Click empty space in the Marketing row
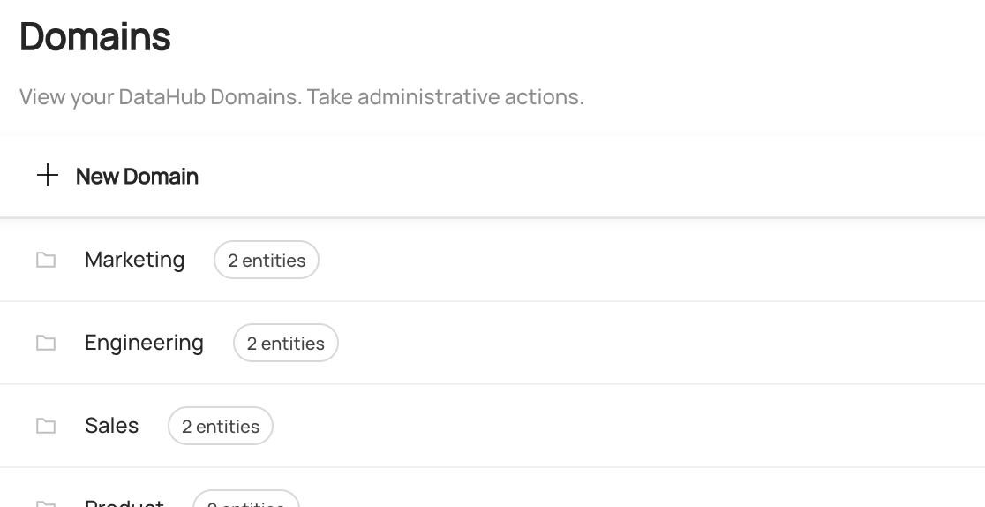985x507 pixels. [653, 260]
